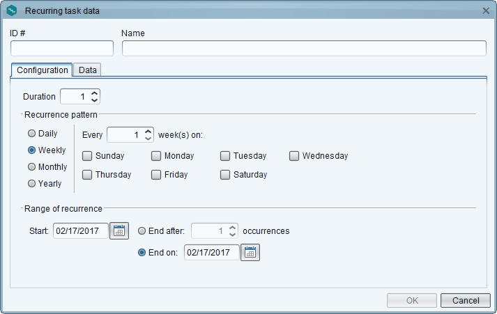This screenshot has width=497, height=314.
Task: Select the Daily recurrence option
Action: [31, 134]
